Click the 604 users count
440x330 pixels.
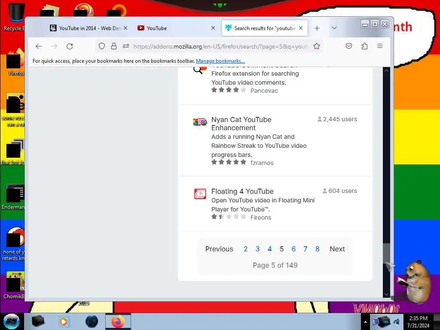(x=340, y=191)
